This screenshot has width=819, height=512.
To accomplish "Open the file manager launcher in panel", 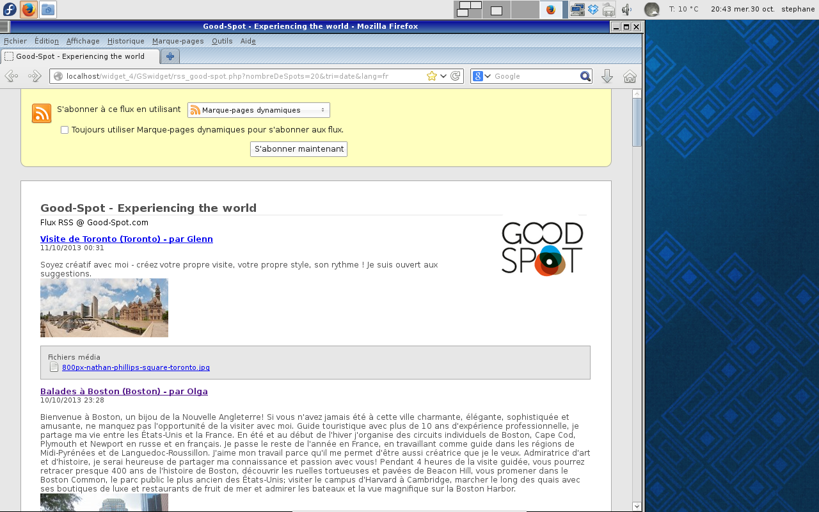I will [48, 10].
